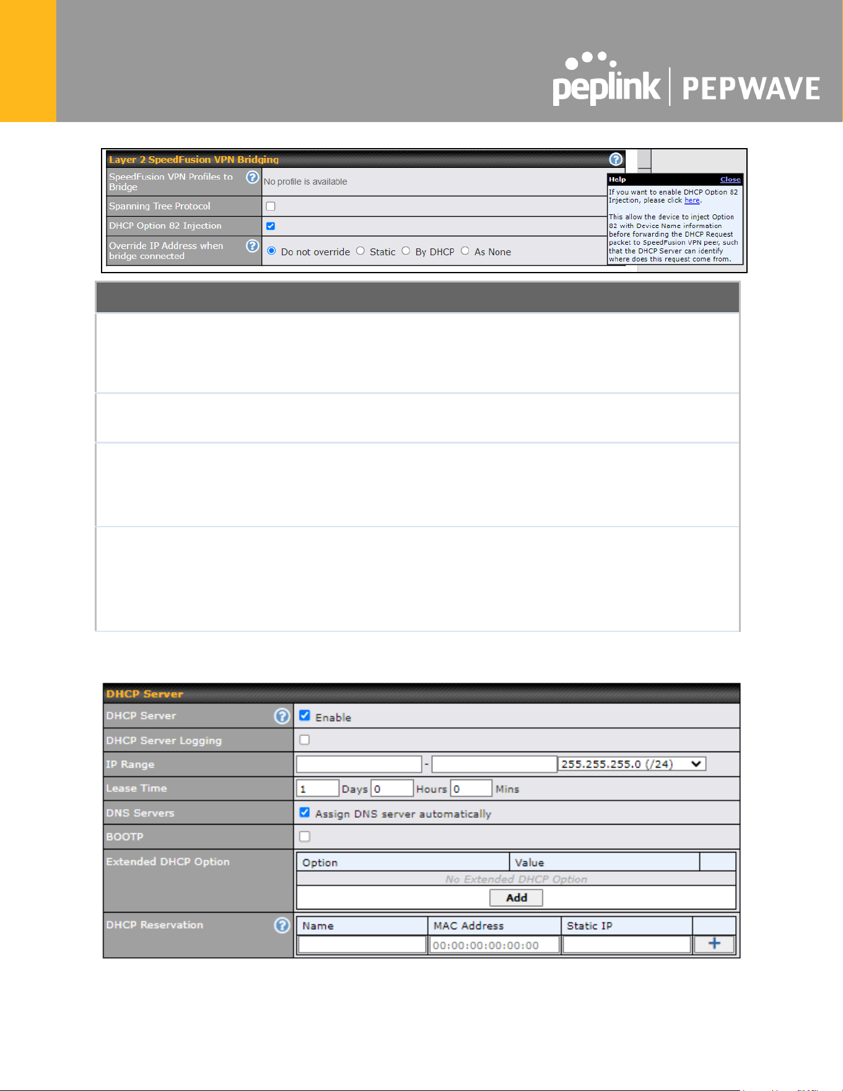Select the Static override radio option
843x1091 pixels.
[x=360, y=251]
